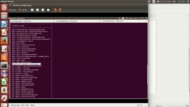The height and width of the screenshot is (107, 190).
Task: Open Terminal from the launcher
Action: pos(4,65)
